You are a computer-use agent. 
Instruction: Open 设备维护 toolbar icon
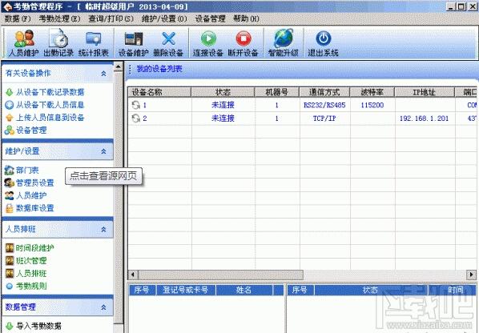pos(134,43)
